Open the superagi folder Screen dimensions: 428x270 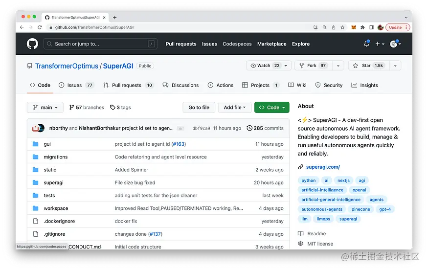click(53, 182)
